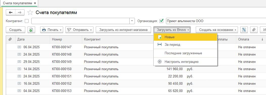
Task: Sort by the Контрагент column header
Action: click(x=117, y=39)
